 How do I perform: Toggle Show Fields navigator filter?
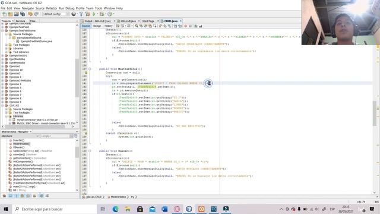[10, 196]
